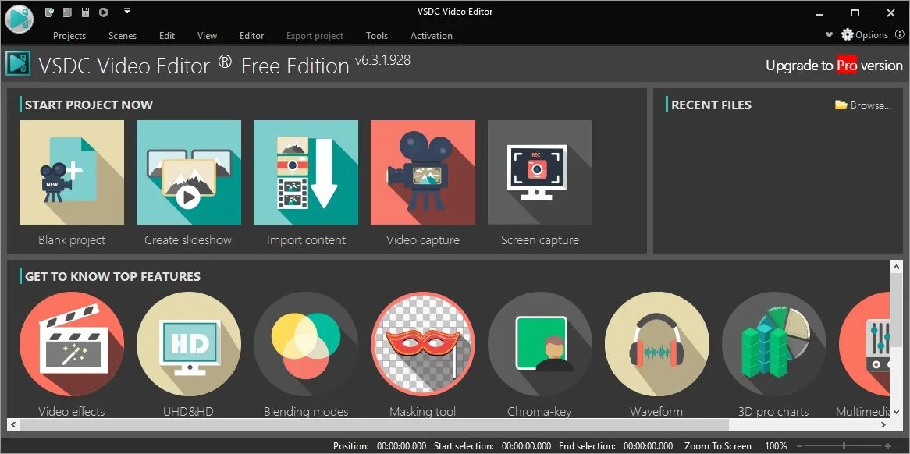Click the preview play quick-access icon
The height and width of the screenshot is (454, 910).
(x=103, y=12)
